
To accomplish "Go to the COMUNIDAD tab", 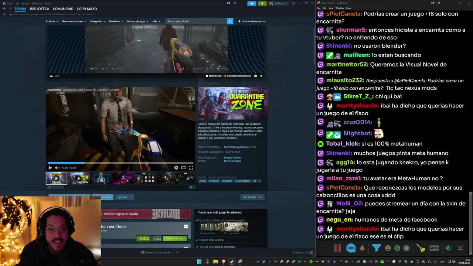I will point(63,8).
